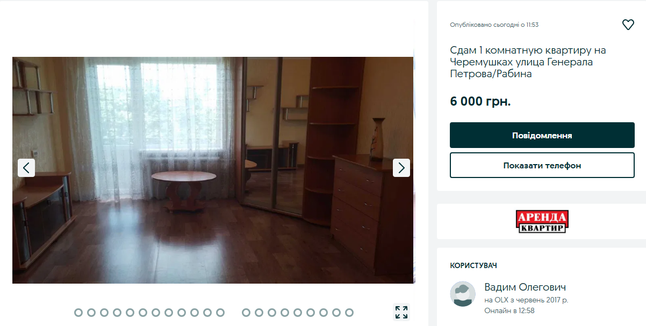Advance to next photo with right arrow

[x=401, y=168]
